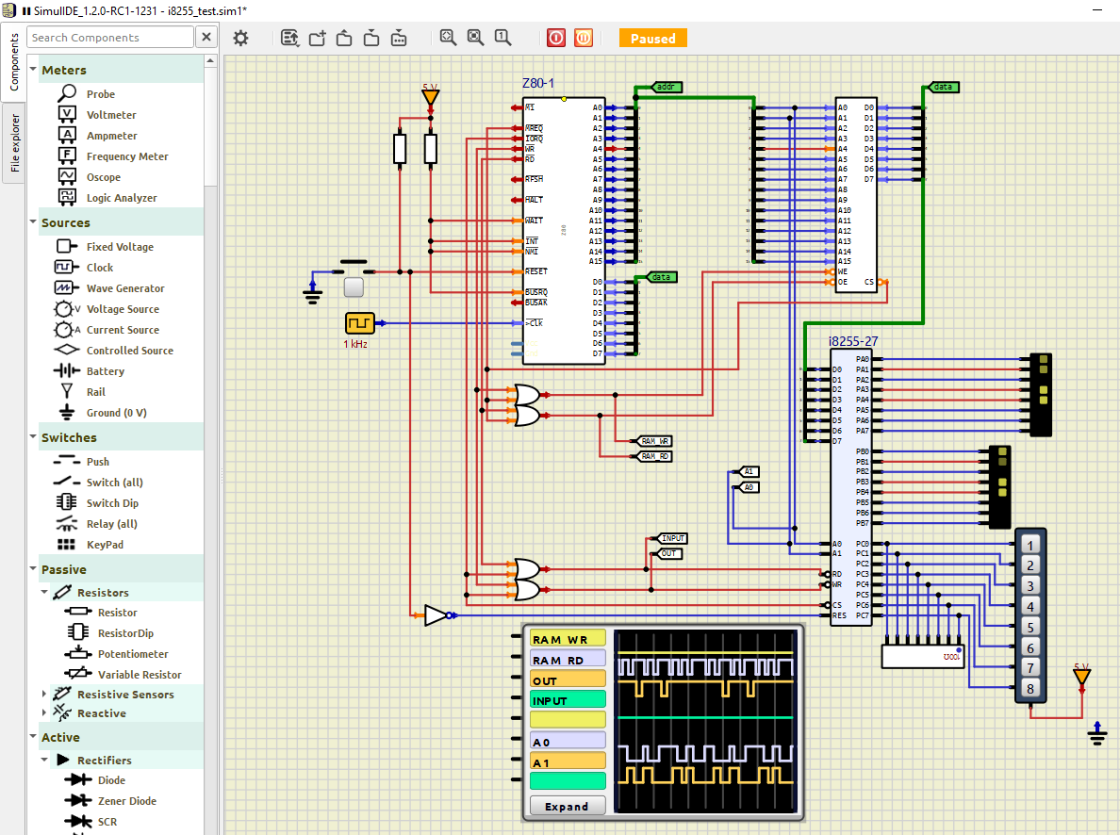Collapse the Rectifiers subcategory

pos(44,761)
